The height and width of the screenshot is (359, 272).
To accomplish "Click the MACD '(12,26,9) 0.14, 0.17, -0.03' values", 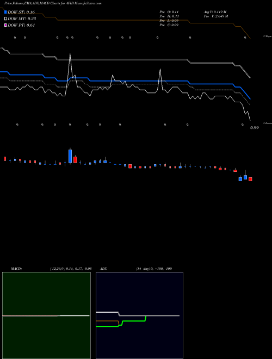I will pos(71,269).
